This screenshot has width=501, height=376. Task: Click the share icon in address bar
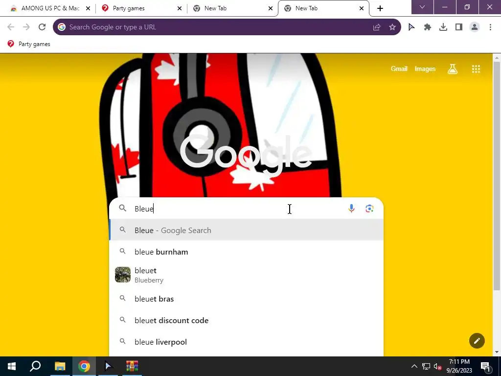click(377, 27)
